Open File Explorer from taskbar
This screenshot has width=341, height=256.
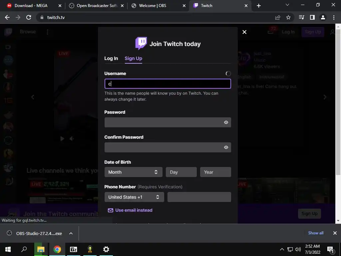coord(41,249)
